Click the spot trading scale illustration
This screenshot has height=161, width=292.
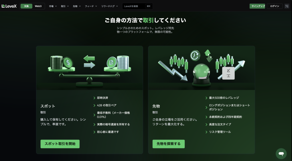tap(90, 68)
